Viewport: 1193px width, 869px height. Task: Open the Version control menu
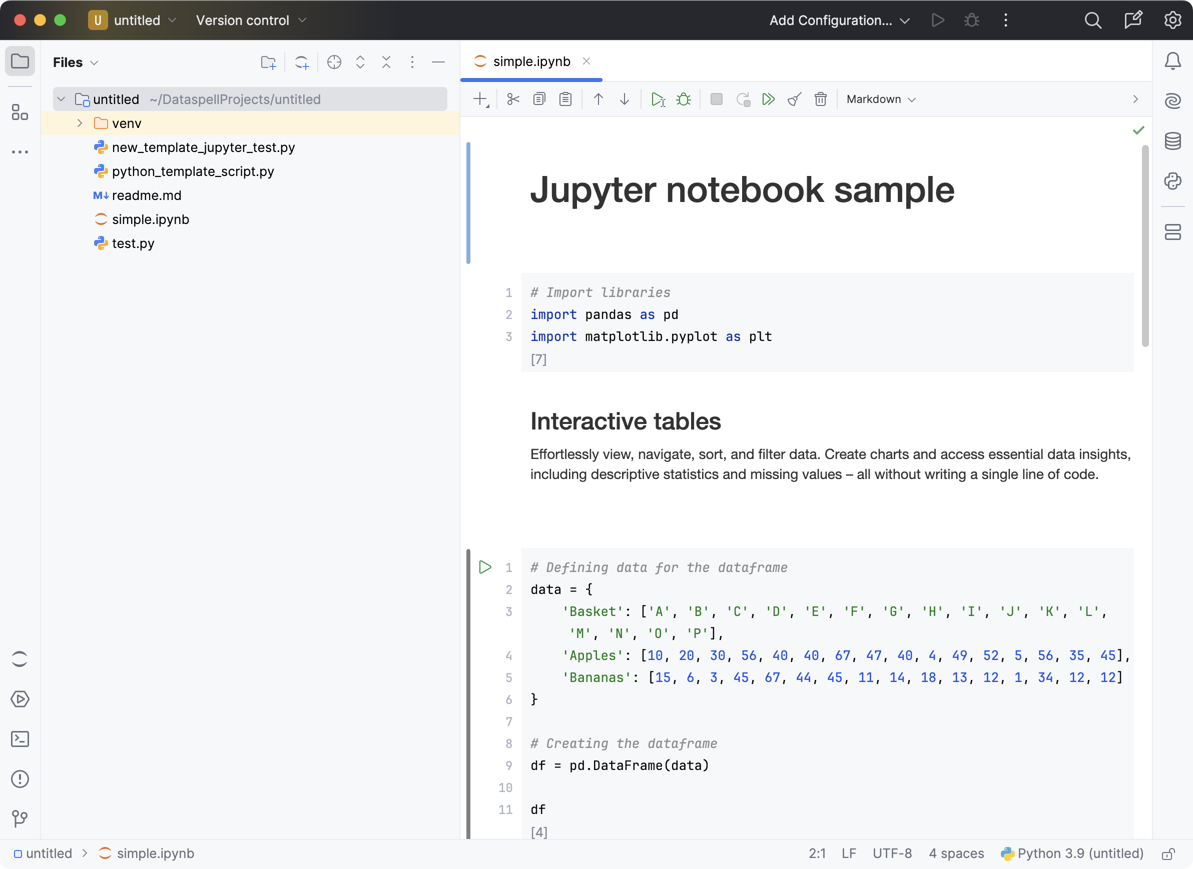[251, 20]
